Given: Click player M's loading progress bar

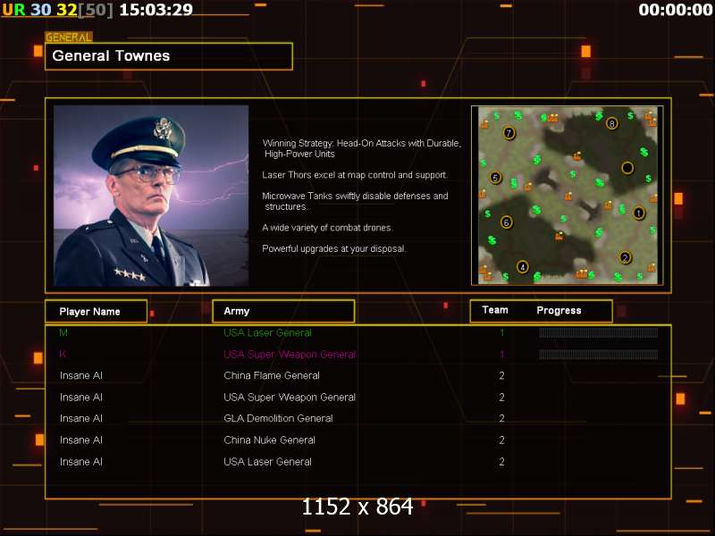Looking at the screenshot, I should pyautogui.click(x=598, y=333).
